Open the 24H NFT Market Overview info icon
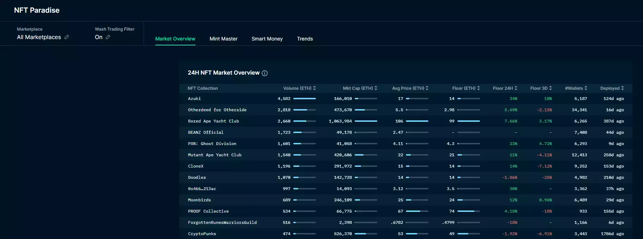The image size is (643, 239). coord(265,73)
